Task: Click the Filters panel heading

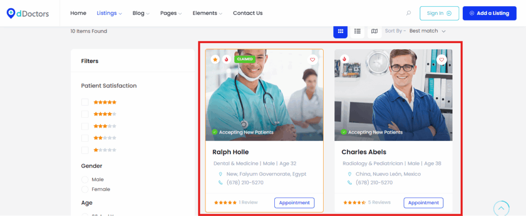Action: pyautogui.click(x=89, y=61)
